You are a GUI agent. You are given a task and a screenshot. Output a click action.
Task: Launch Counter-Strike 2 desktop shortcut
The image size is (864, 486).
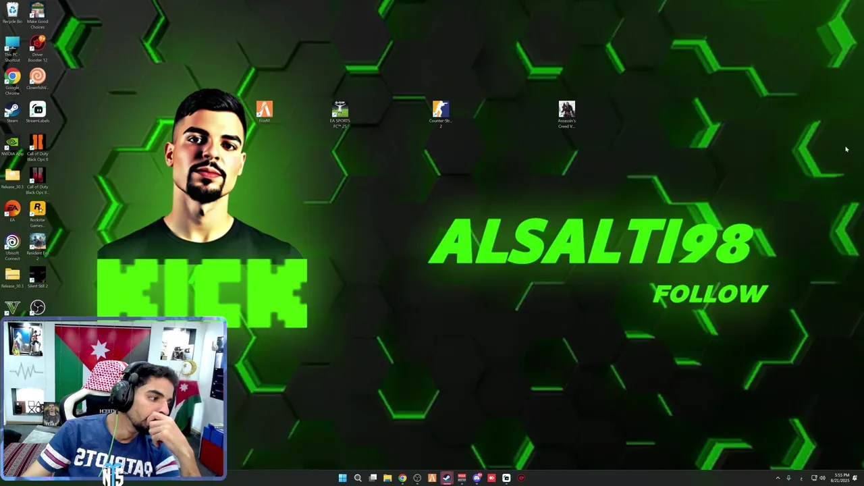[440, 115]
